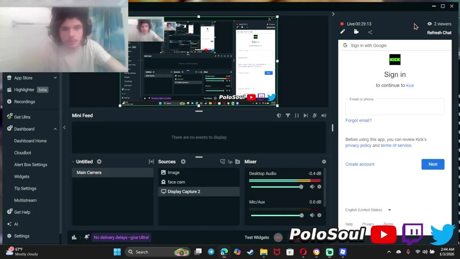Edit stream info with the pencil icon
This screenshot has height=259, width=460.
tap(342, 32)
